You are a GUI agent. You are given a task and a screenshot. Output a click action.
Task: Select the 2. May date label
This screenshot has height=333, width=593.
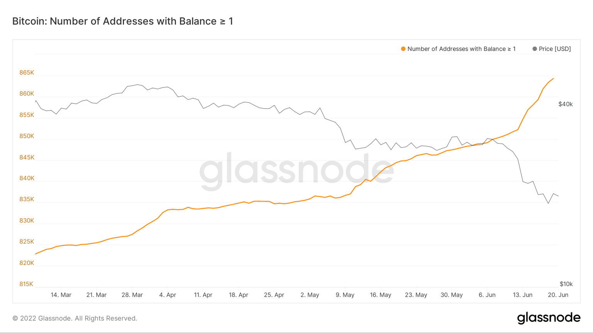pos(310,295)
